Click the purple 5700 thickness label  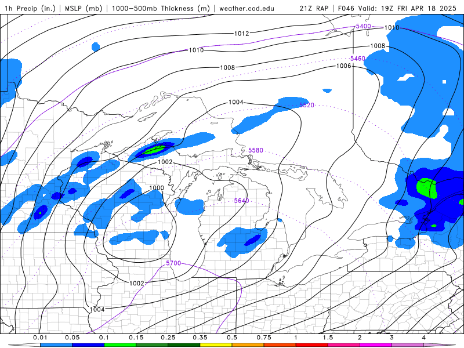[x=173, y=263]
